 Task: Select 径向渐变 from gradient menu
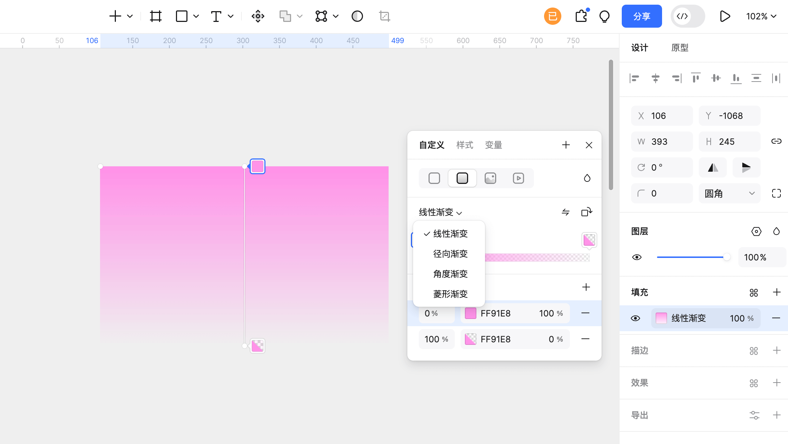point(450,254)
